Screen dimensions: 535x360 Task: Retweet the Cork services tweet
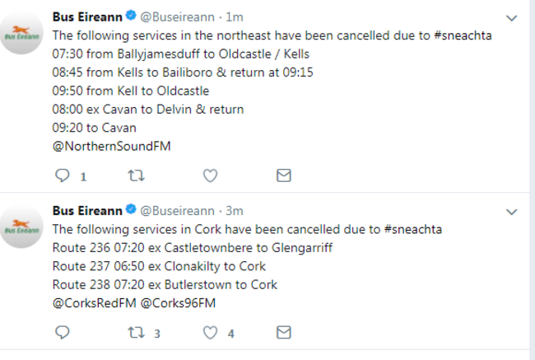(x=136, y=332)
